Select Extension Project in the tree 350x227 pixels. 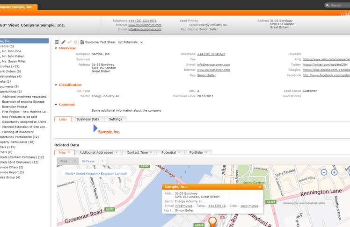(15, 106)
